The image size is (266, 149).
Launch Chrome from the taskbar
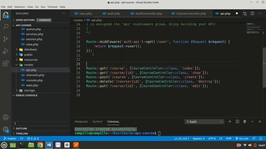click(x=40, y=145)
